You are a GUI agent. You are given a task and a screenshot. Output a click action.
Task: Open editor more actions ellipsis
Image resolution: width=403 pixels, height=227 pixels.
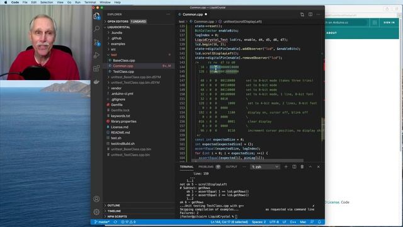[x=319, y=15]
